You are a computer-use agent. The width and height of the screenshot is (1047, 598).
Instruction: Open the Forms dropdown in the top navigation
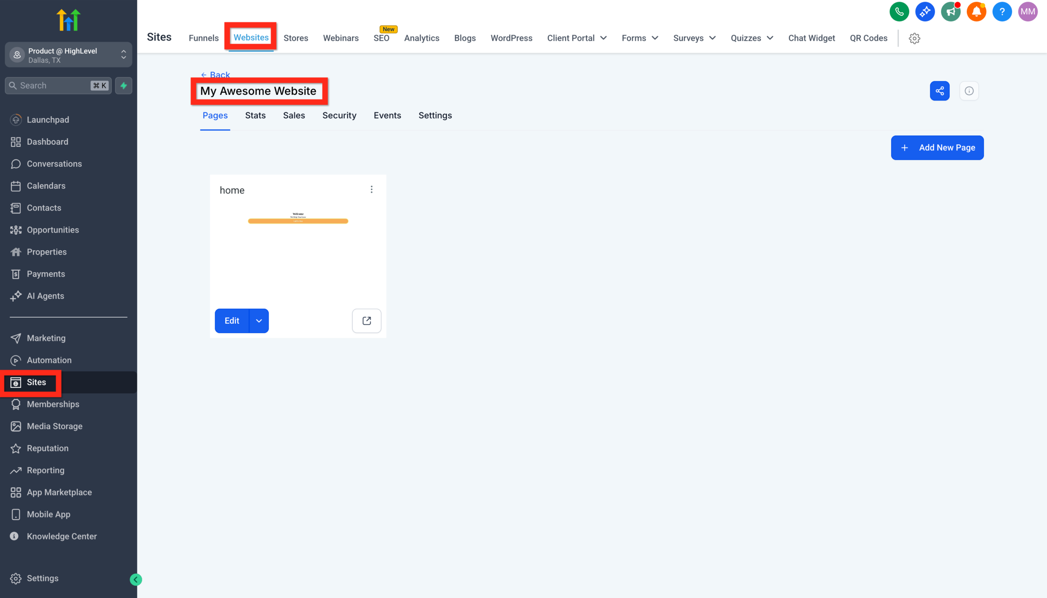pos(640,38)
